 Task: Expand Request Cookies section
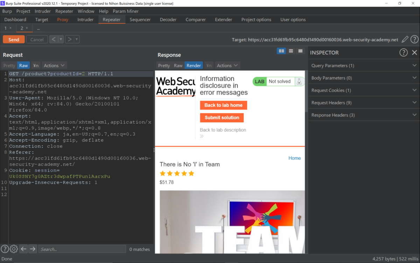(x=364, y=90)
